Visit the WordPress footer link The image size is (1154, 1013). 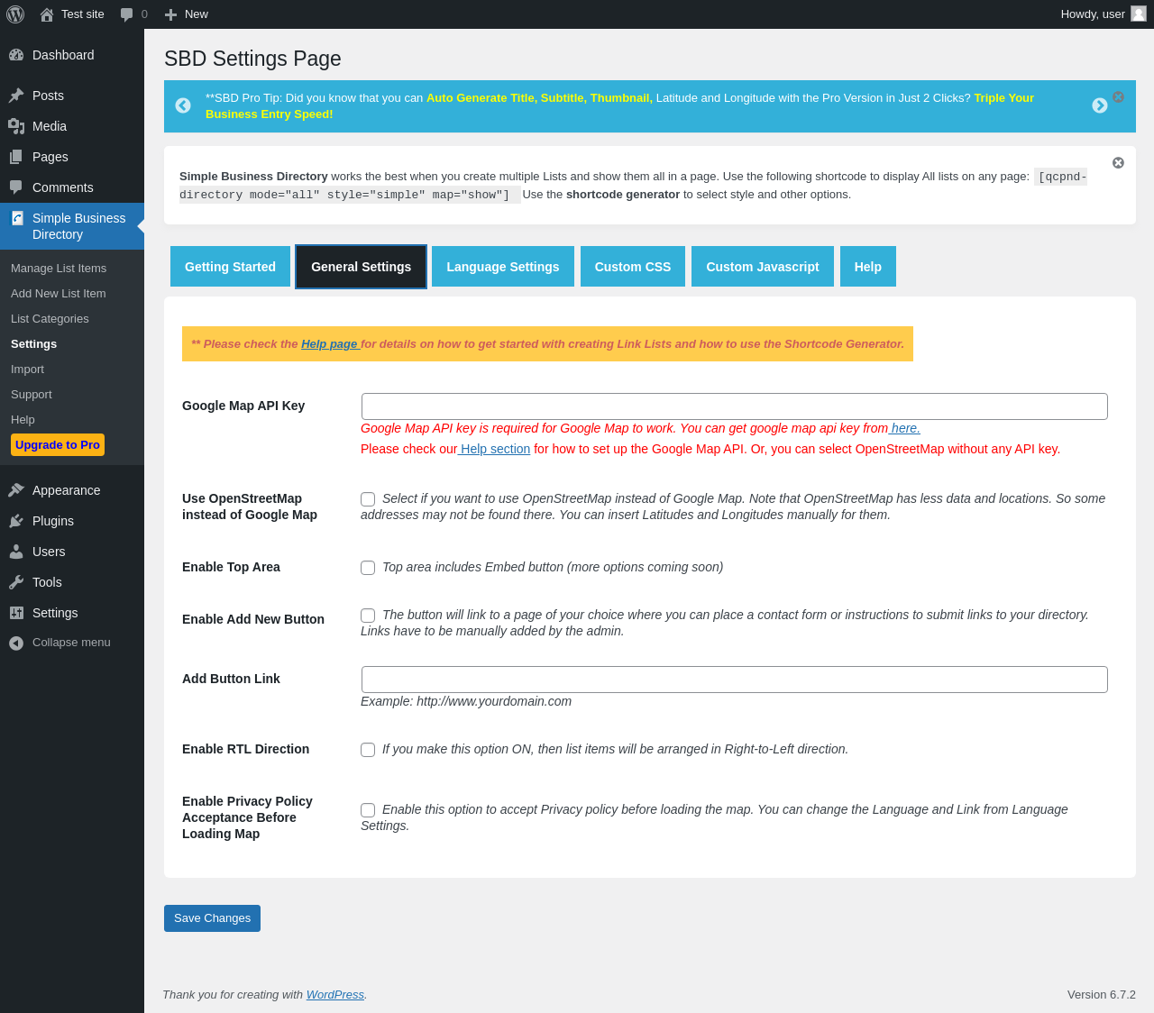[335, 995]
